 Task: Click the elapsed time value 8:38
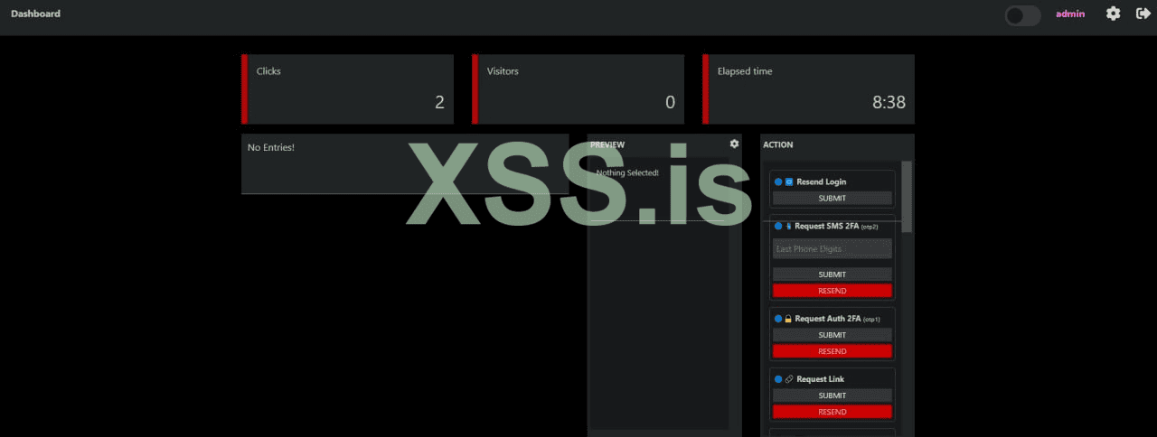[x=889, y=102]
